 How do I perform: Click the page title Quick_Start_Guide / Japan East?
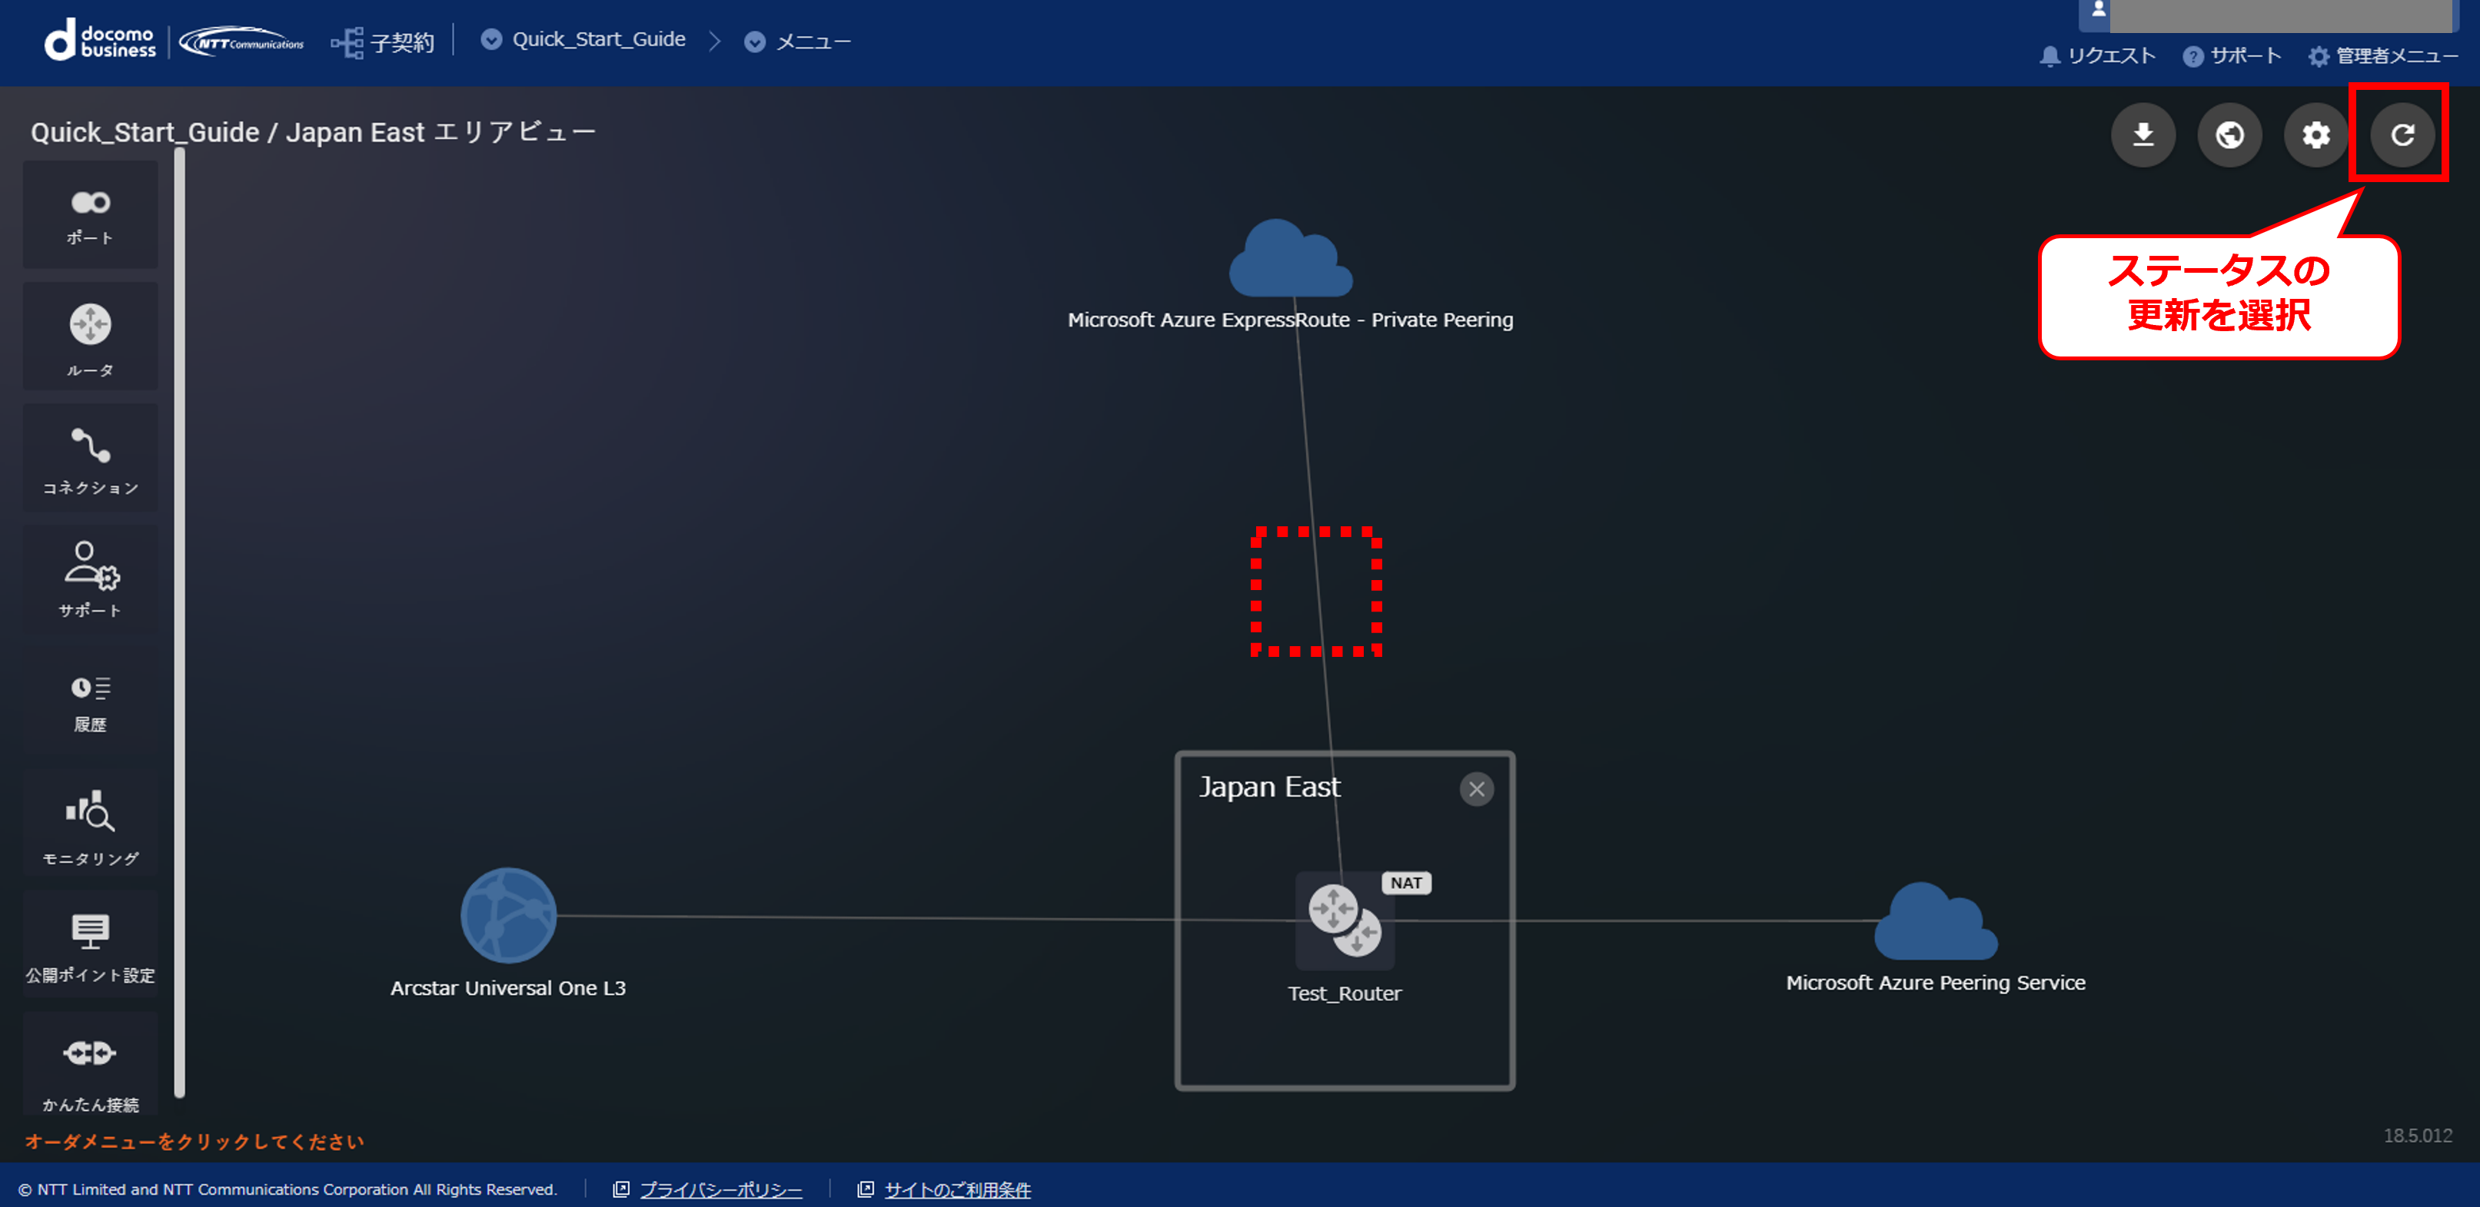313,132
